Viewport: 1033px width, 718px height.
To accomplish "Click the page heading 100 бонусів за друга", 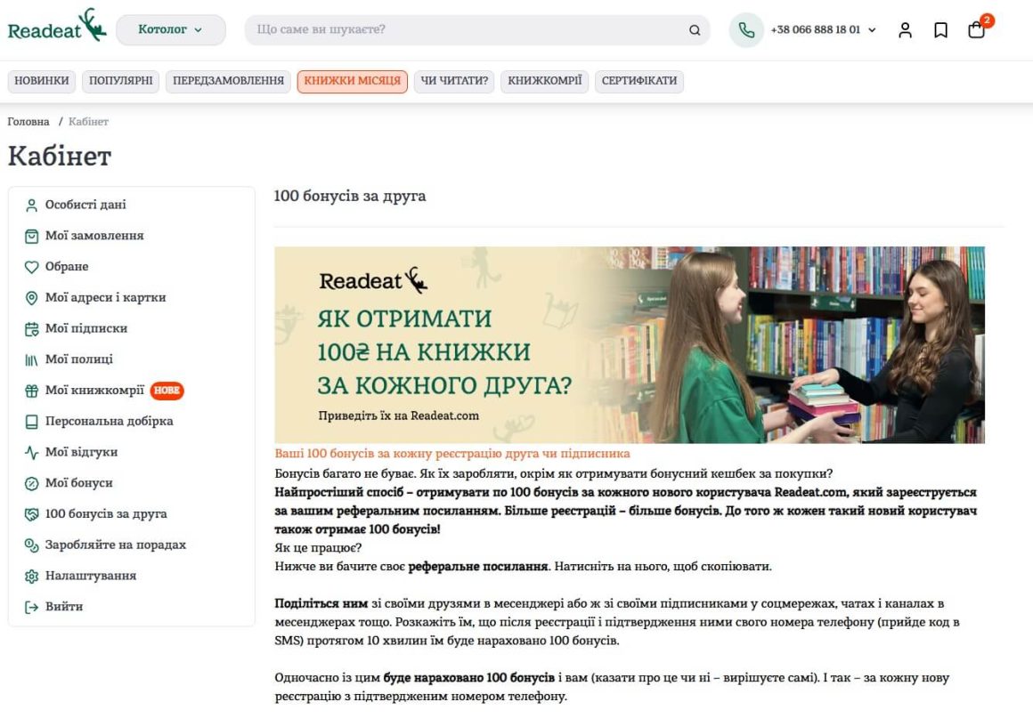I will coord(350,196).
